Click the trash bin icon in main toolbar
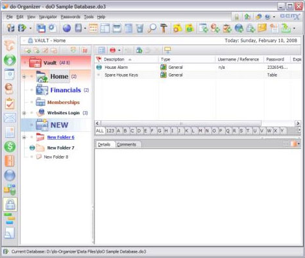This screenshot has width=305, height=258. [x=140, y=28]
